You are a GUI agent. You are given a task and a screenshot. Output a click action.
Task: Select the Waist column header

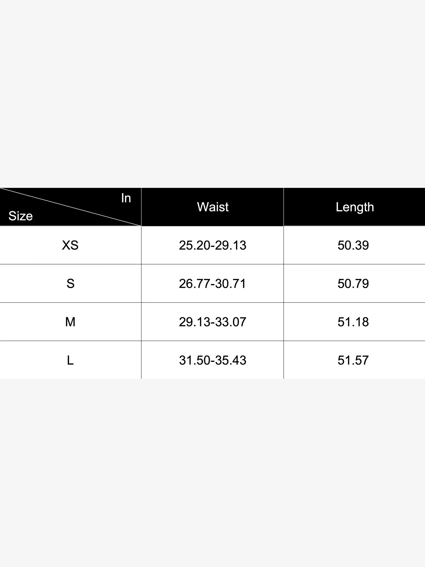[212, 207]
